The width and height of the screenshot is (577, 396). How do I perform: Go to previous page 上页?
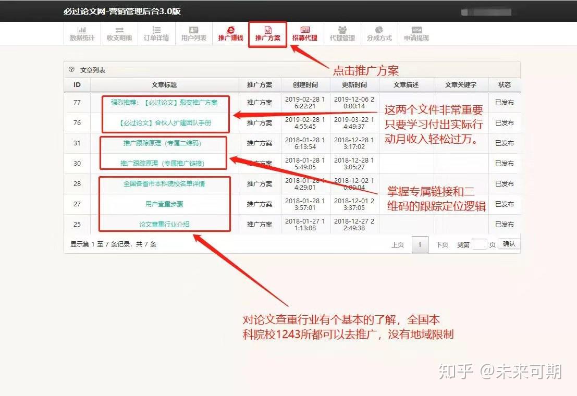point(397,245)
